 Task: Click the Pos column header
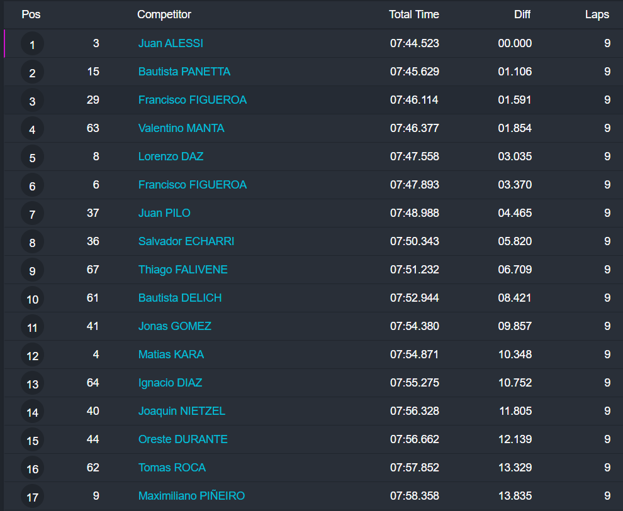[31, 14]
